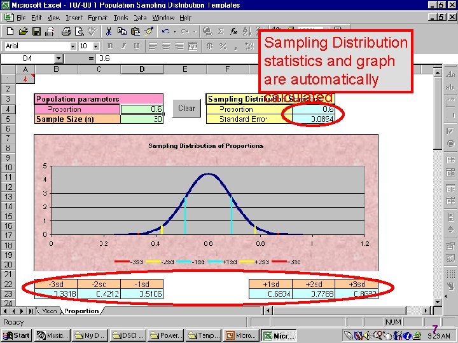Open the File menu
The height and width of the screenshot is (343, 458).
21,18
